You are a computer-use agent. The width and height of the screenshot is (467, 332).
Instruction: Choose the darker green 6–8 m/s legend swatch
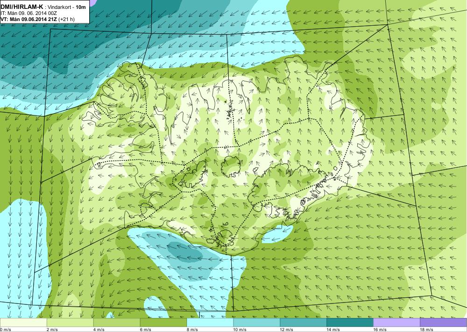163,323
